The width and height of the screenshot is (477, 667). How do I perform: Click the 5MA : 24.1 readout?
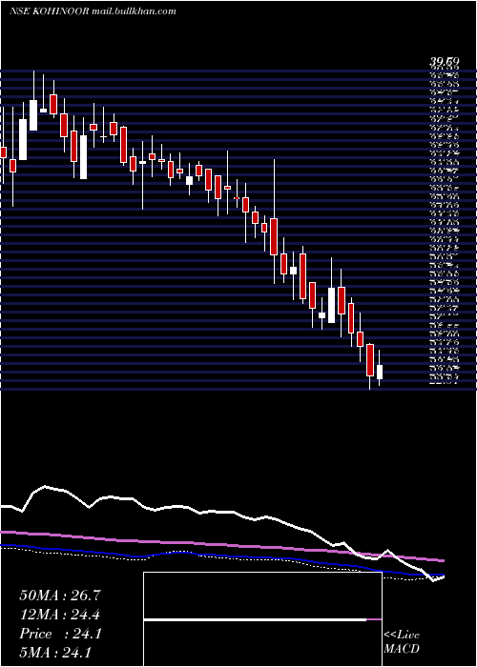pos(55,653)
